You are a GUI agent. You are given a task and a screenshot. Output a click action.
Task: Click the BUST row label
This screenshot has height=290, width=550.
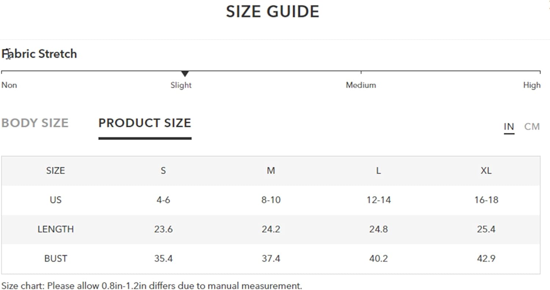[x=55, y=258]
